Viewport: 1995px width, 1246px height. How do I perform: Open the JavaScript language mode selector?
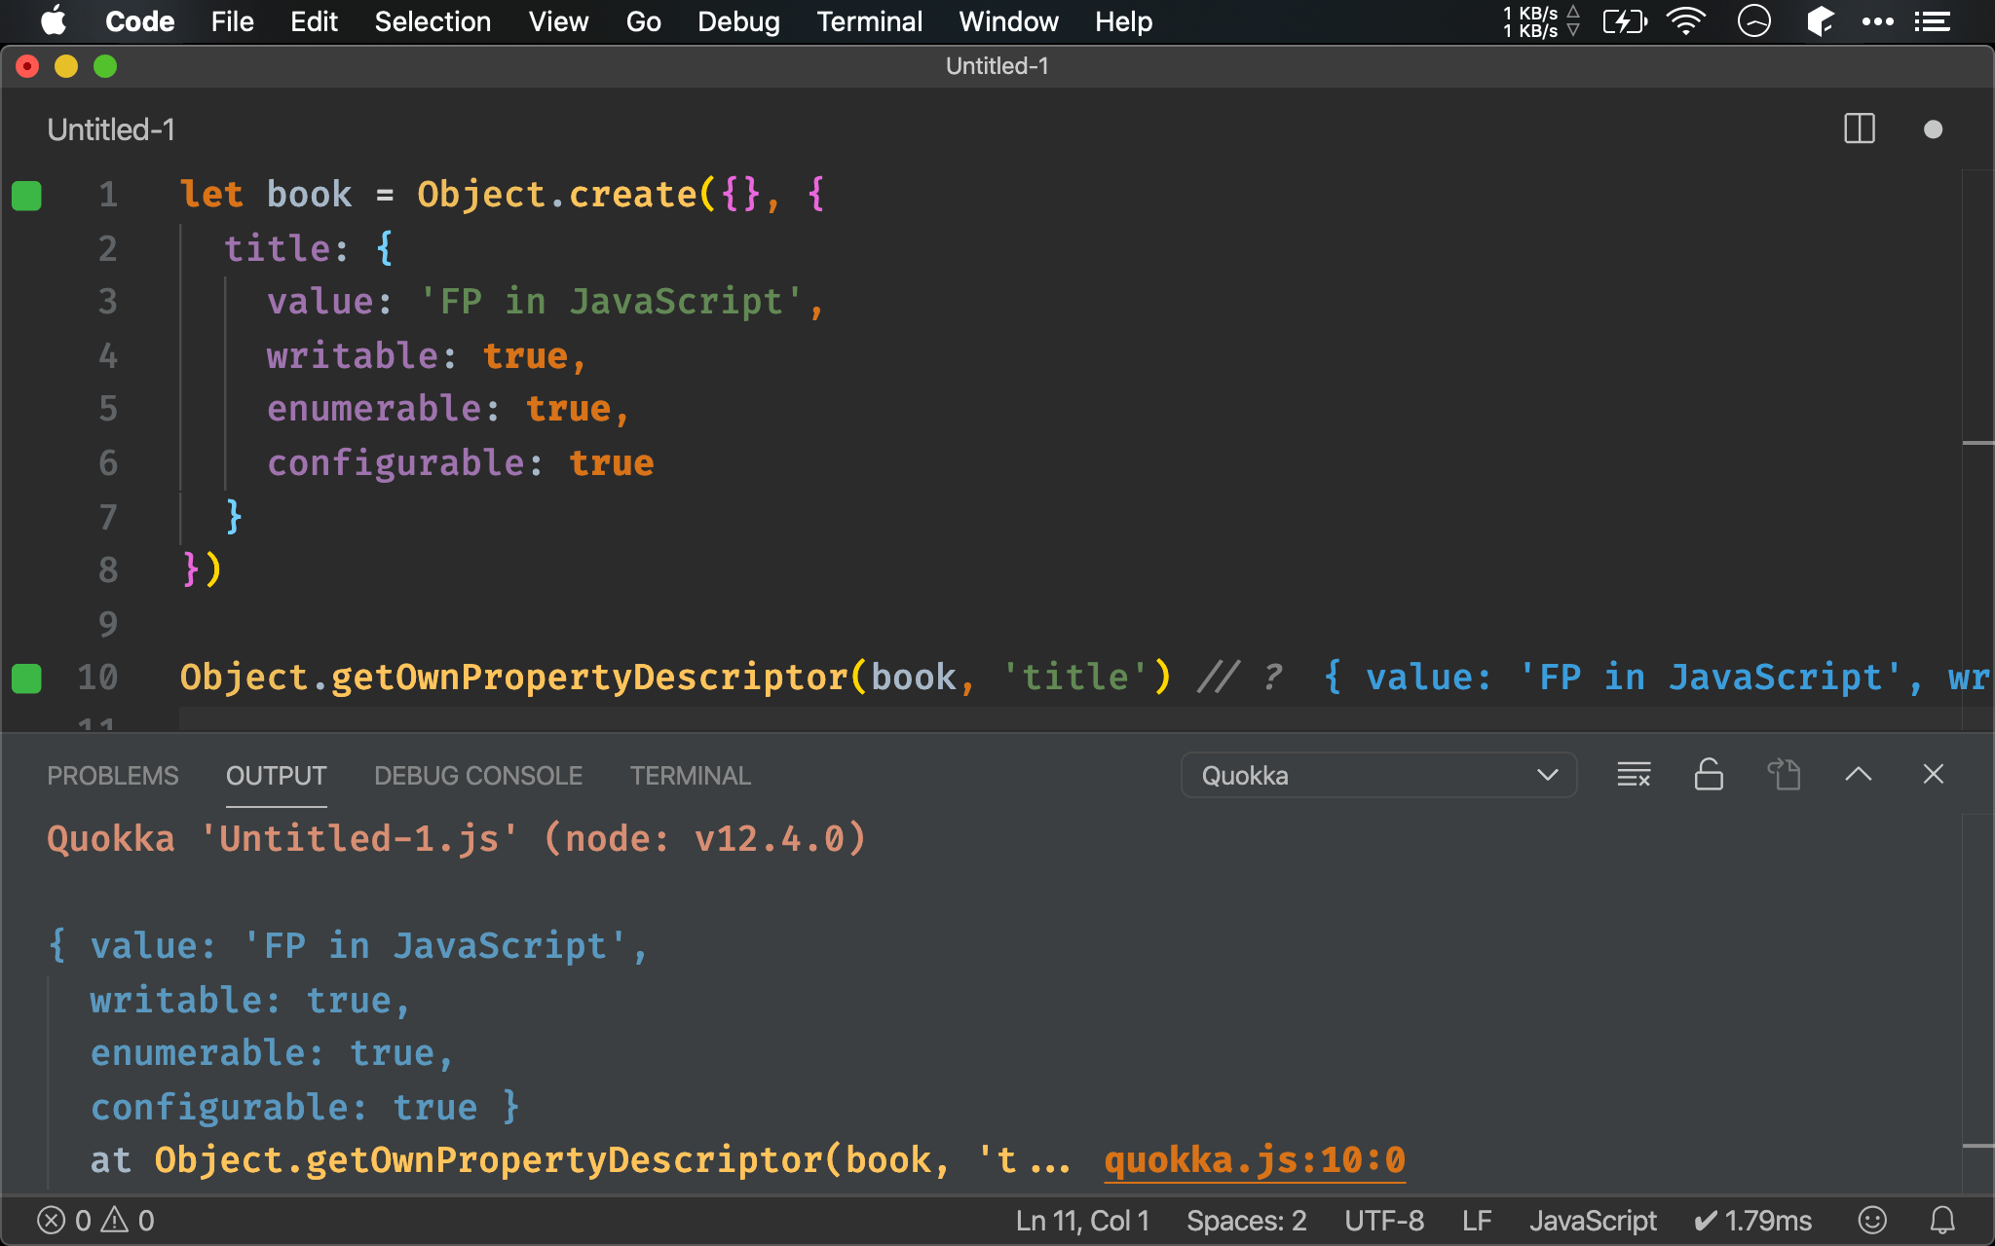coord(1592,1221)
